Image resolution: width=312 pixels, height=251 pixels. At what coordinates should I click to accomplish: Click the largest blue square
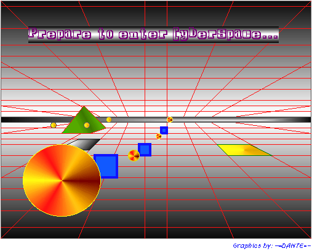106,166
